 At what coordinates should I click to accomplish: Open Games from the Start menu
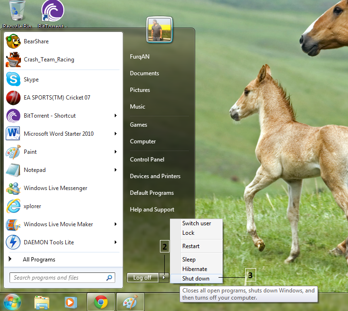[139, 125]
